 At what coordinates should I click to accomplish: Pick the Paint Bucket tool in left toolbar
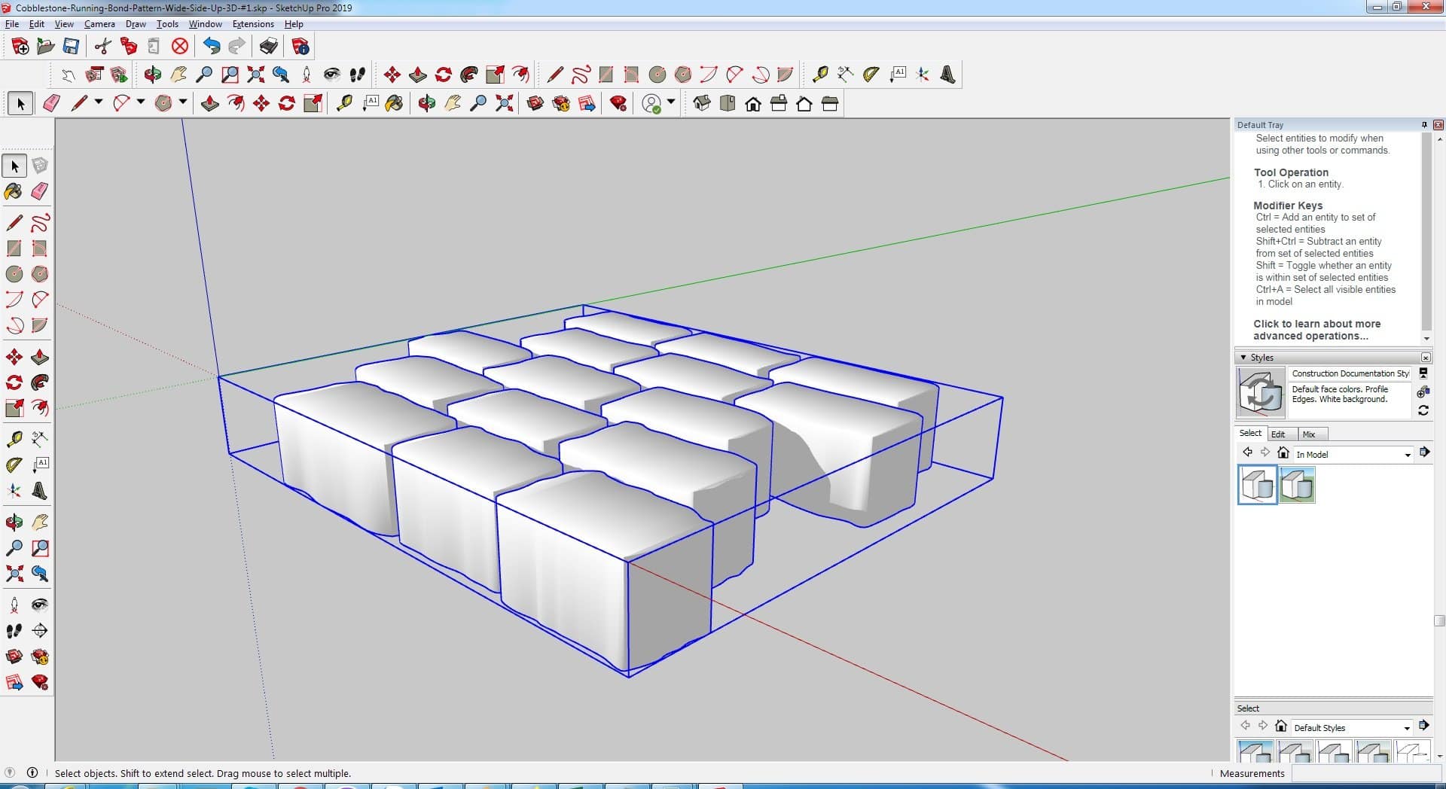14,191
